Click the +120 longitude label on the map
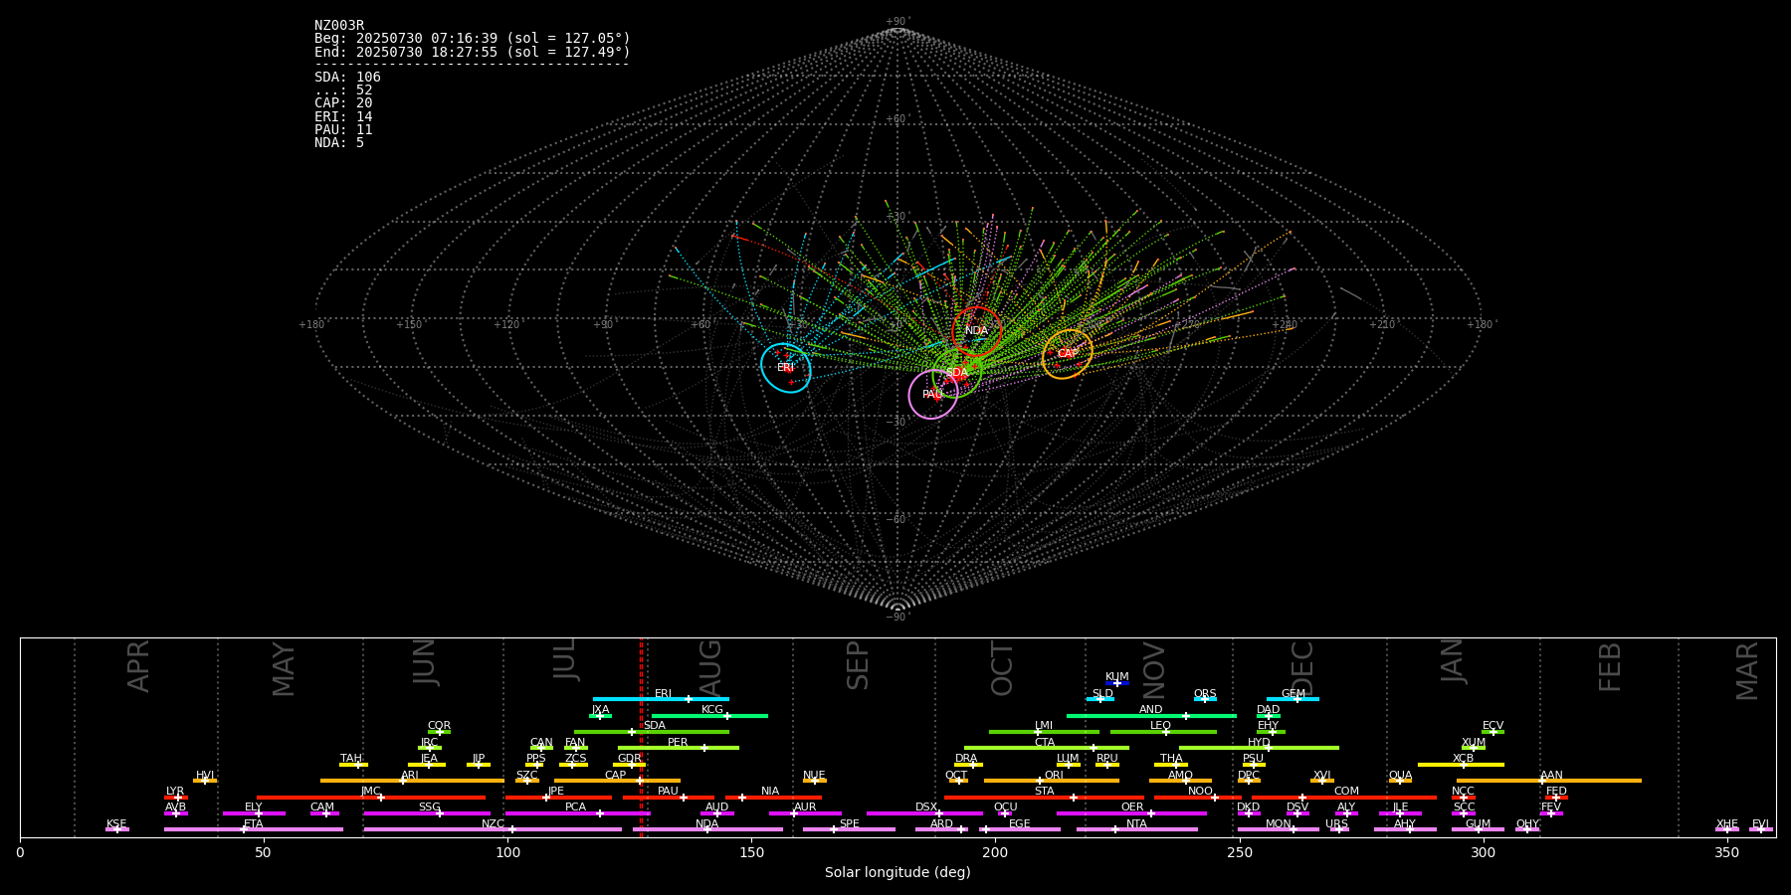Screen dimensions: 1791x895 coord(506,325)
